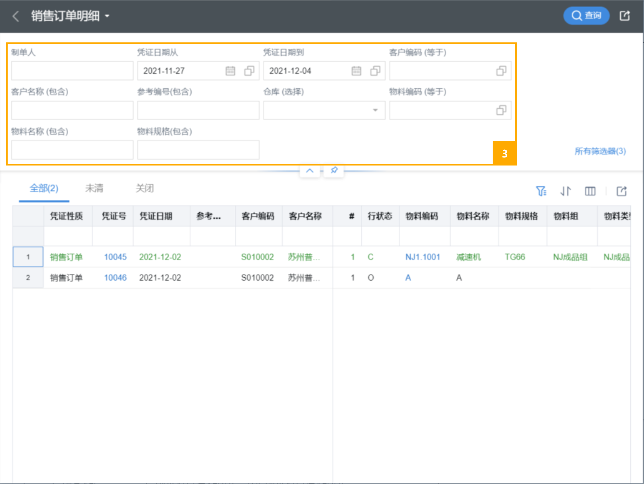Click the table export icon
The image size is (644, 484).
point(621,191)
